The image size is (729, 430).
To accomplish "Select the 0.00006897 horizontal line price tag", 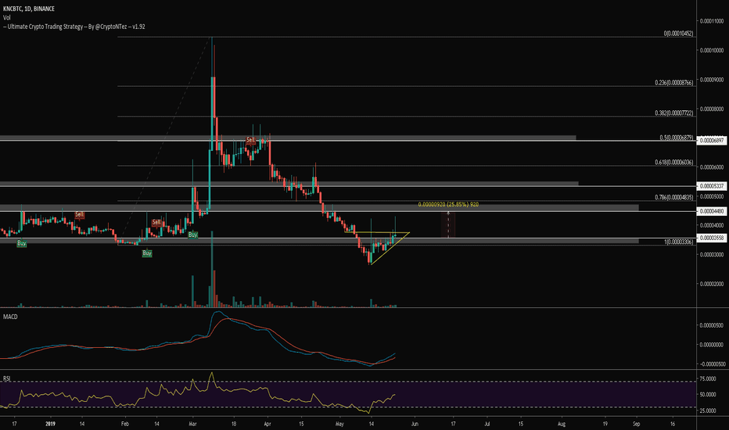I will (x=712, y=141).
